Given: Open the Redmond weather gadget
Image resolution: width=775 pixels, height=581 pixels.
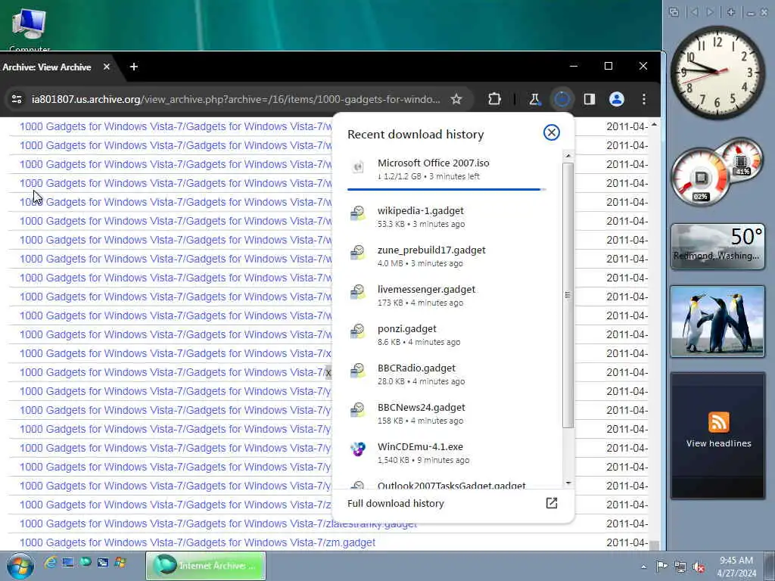Looking at the screenshot, I should [717, 247].
